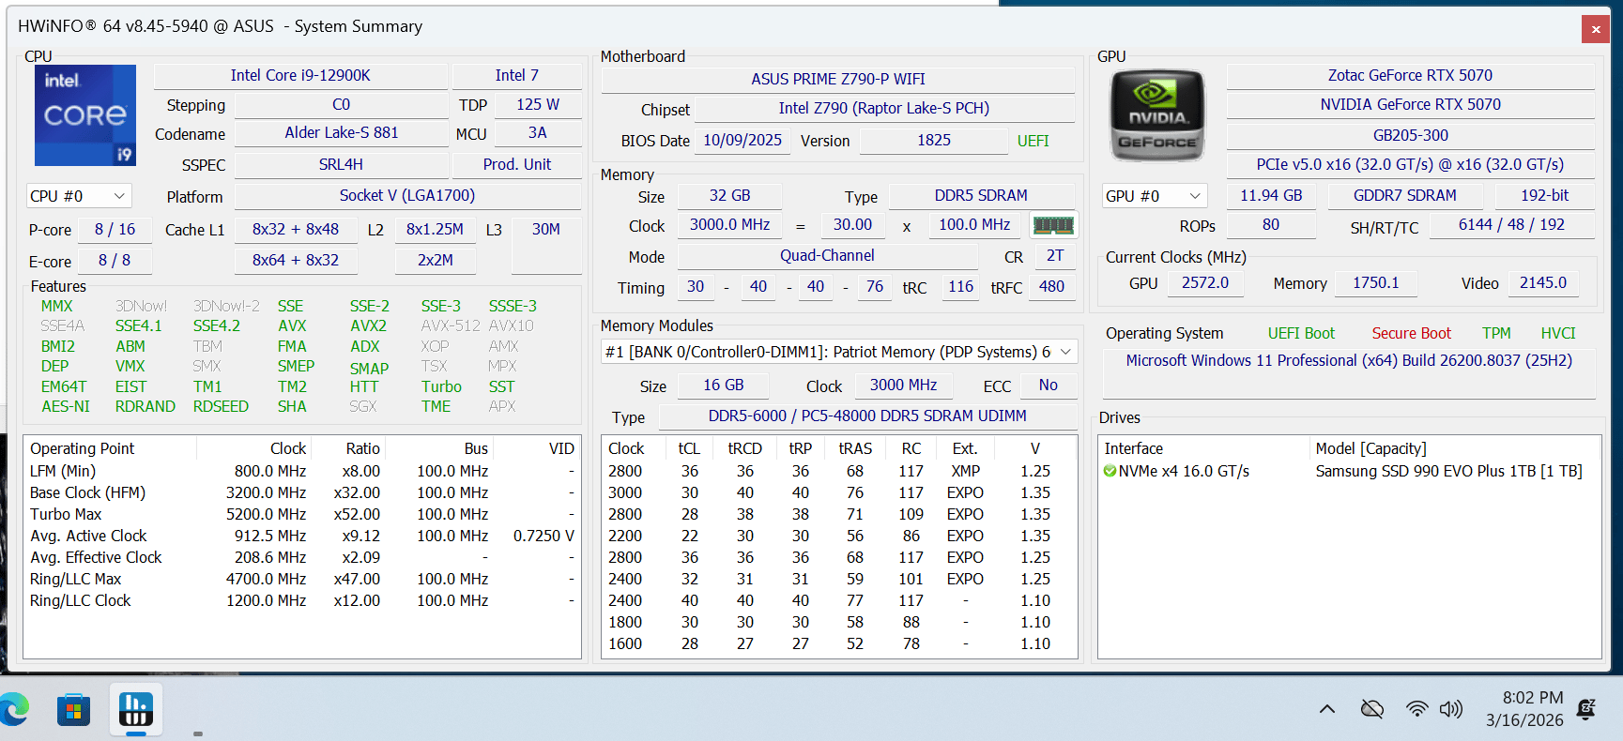Click the BIOS date 10/09/2025 field
1623x741 pixels.
coord(743,140)
